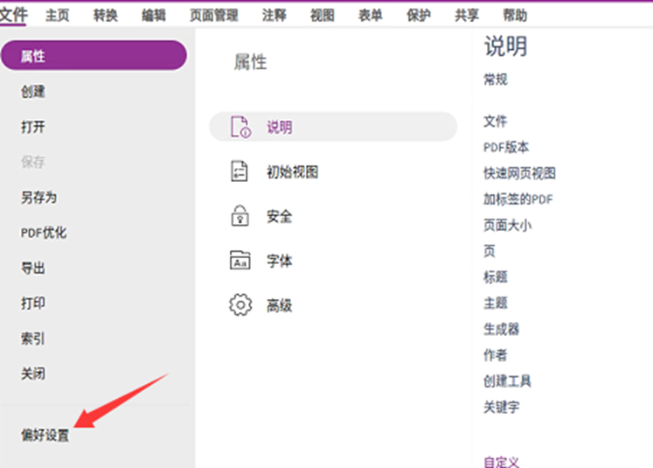The height and width of the screenshot is (468, 653).
Task: Open the 转换 ribbon tab
Action: pyautogui.click(x=106, y=15)
